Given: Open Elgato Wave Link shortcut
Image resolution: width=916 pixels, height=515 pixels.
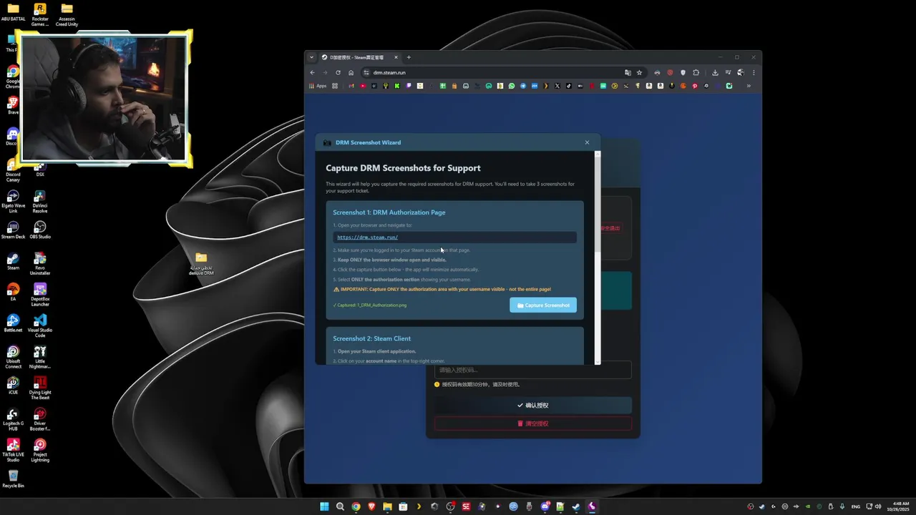Looking at the screenshot, I should (13, 202).
